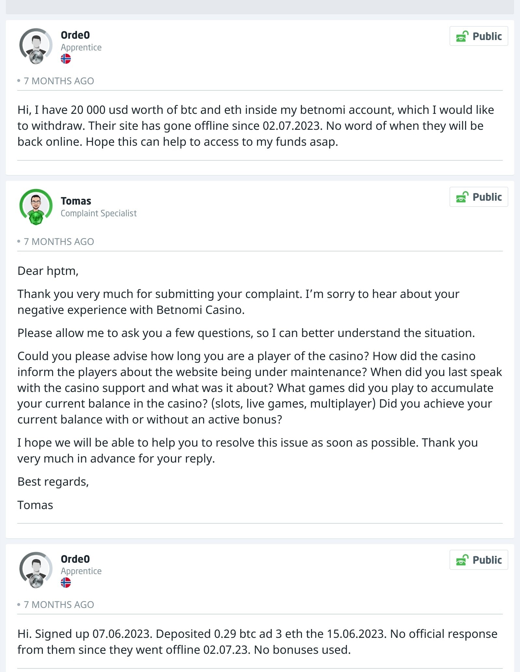This screenshot has width=520, height=672.
Task: Click the last post's 7 MONTHS AGO timestamp
Action: coord(59,605)
